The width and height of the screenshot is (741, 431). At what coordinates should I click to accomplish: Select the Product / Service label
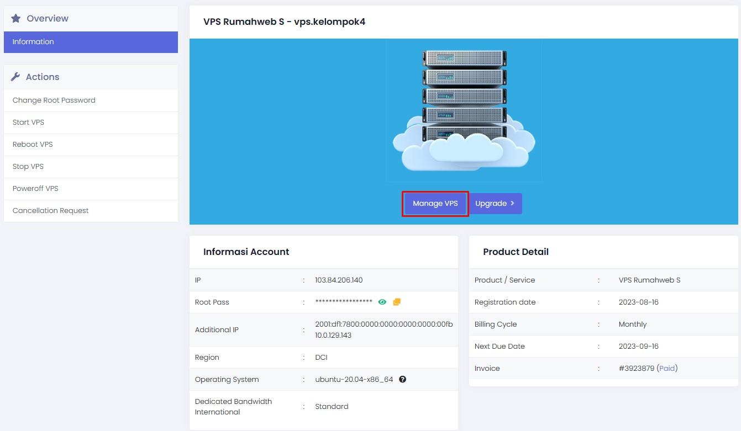[x=504, y=280]
